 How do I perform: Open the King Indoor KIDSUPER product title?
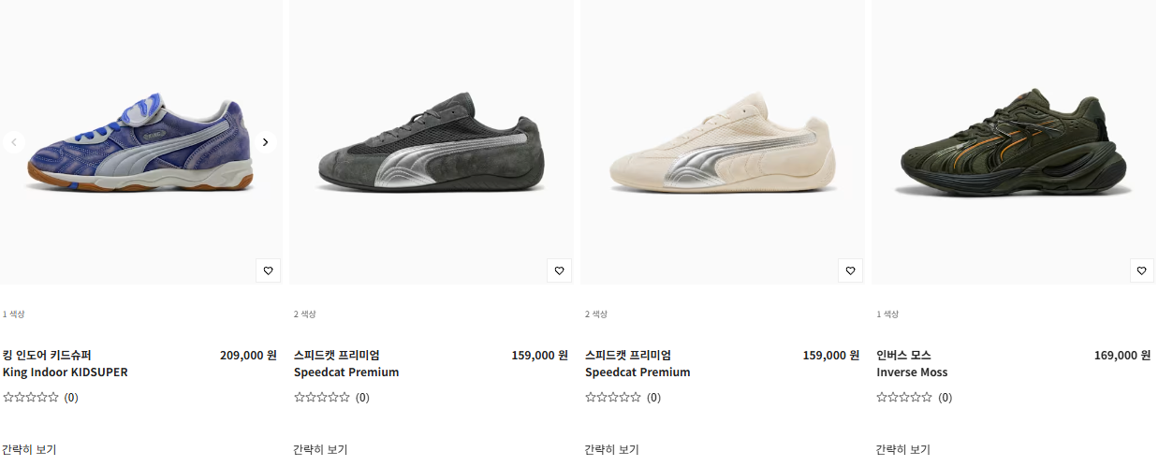pos(66,364)
